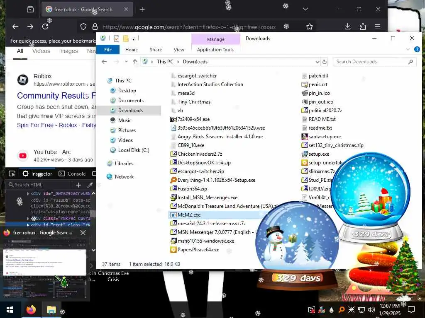
Task: Select the Install_MSN_Messenger.exe file
Action: pos(208,198)
